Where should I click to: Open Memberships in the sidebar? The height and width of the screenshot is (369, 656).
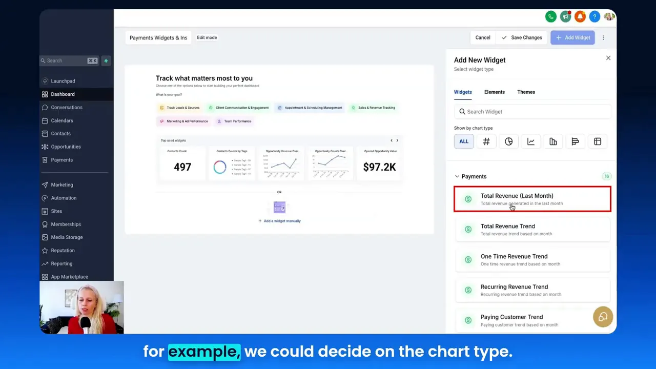click(76, 224)
